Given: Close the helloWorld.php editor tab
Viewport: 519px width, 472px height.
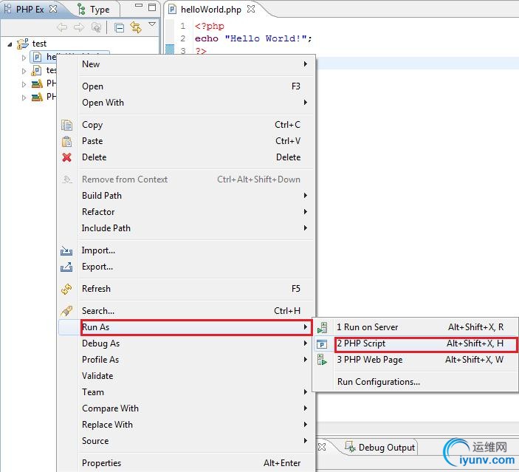Looking at the screenshot, I should [x=251, y=9].
